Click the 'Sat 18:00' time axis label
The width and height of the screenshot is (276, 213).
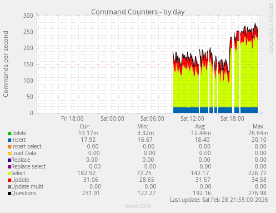tap(232, 118)
